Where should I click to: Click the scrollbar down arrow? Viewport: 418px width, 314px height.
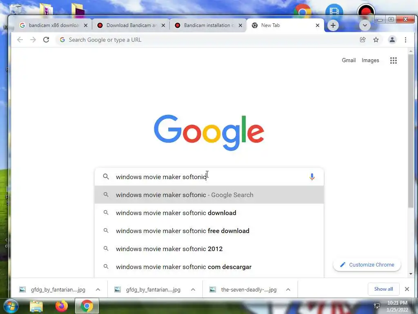[411, 274]
